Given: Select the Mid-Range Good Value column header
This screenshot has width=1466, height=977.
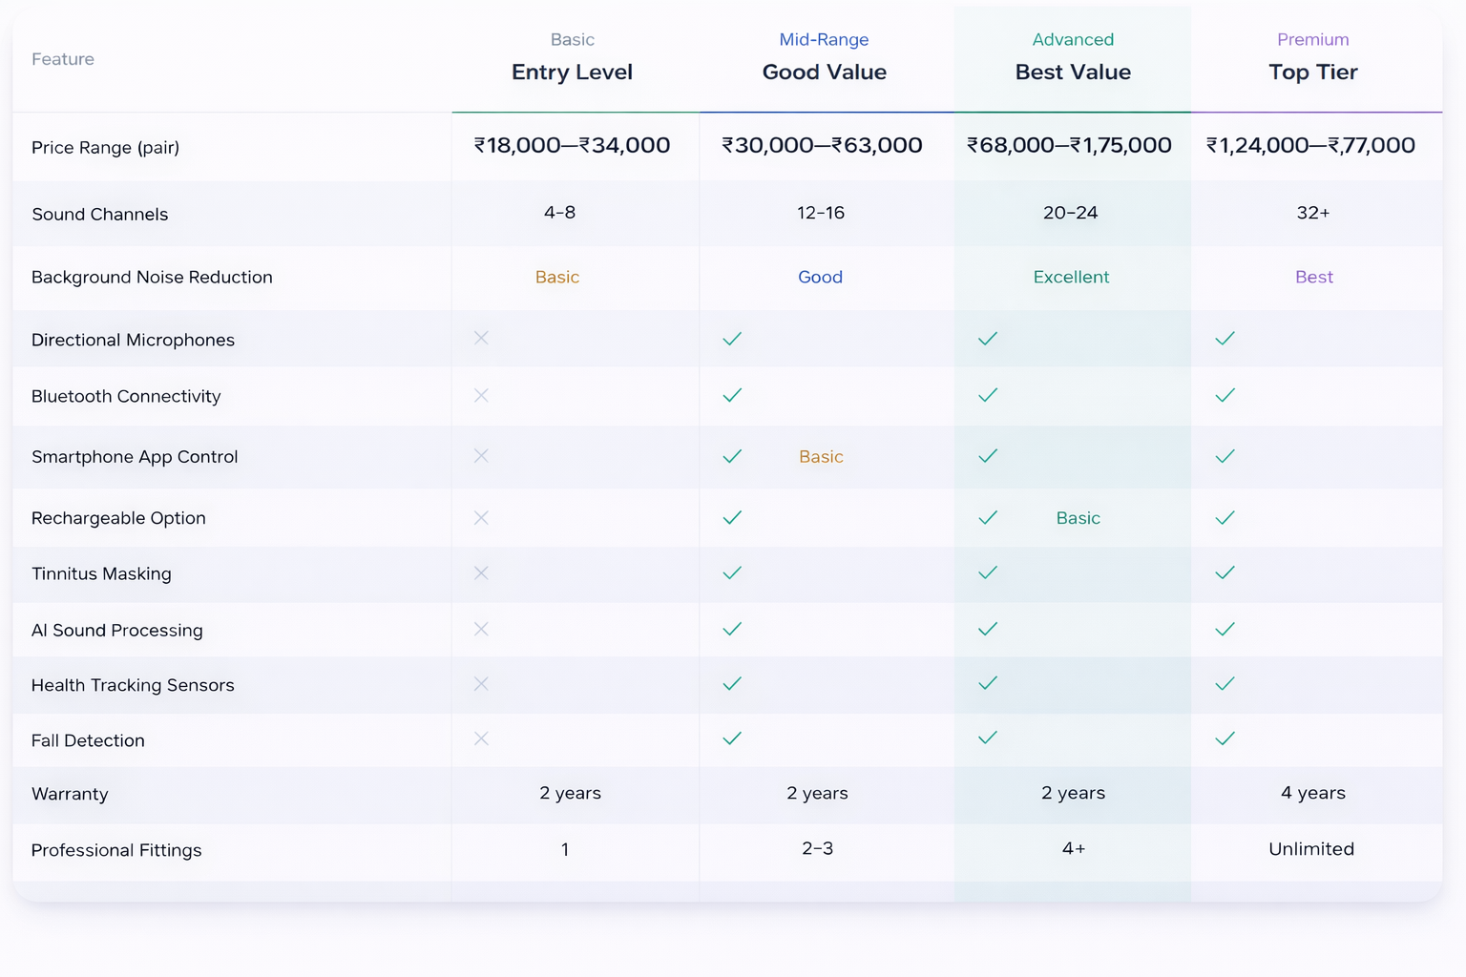Looking at the screenshot, I should coord(824,58).
